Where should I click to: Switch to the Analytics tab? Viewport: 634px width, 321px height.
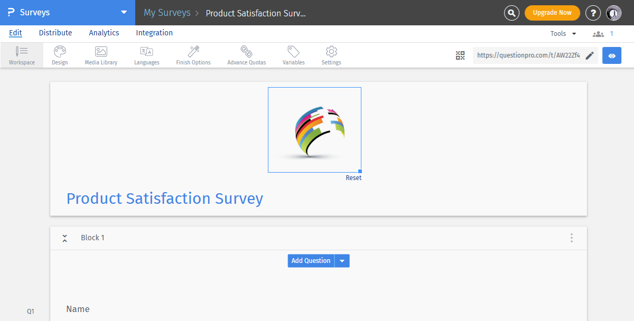coord(104,33)
